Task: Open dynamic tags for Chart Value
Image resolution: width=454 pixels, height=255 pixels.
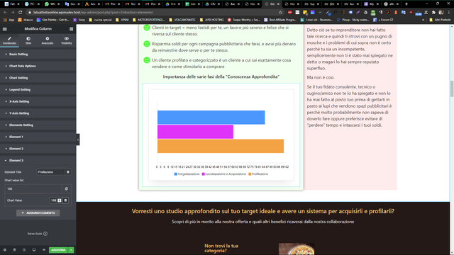Action: (66, 200)
